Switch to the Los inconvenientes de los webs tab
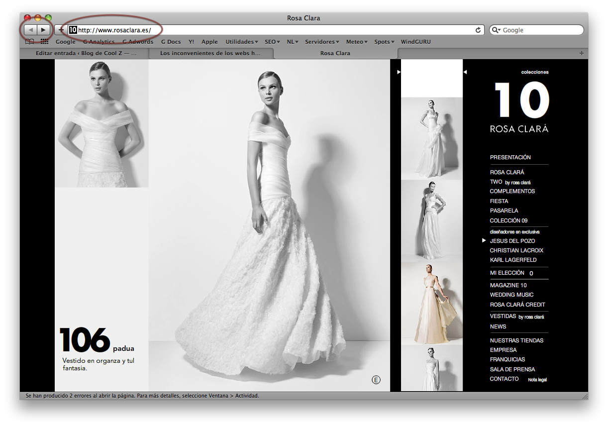This screenshot has width=608, height=427. (210, 53)
